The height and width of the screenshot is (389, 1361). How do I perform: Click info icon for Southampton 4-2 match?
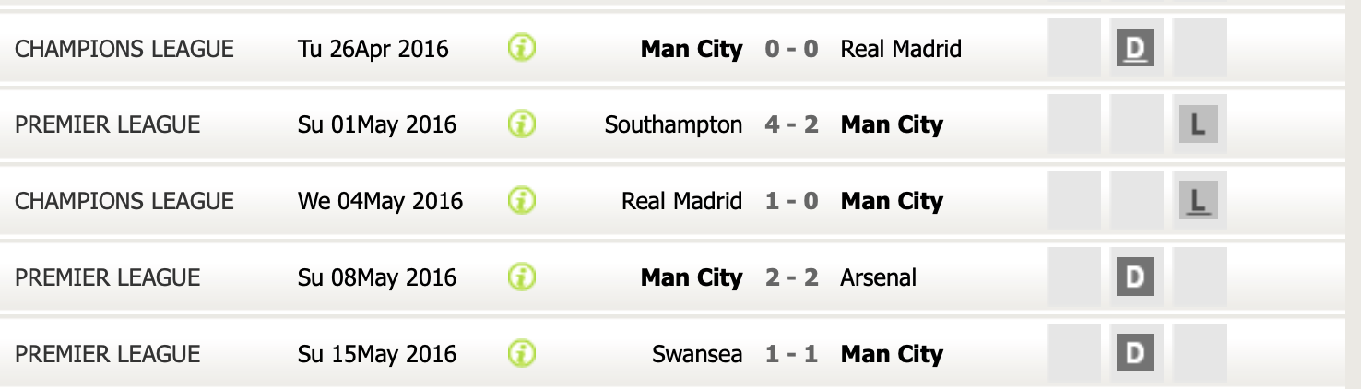(x=521, y=124)
